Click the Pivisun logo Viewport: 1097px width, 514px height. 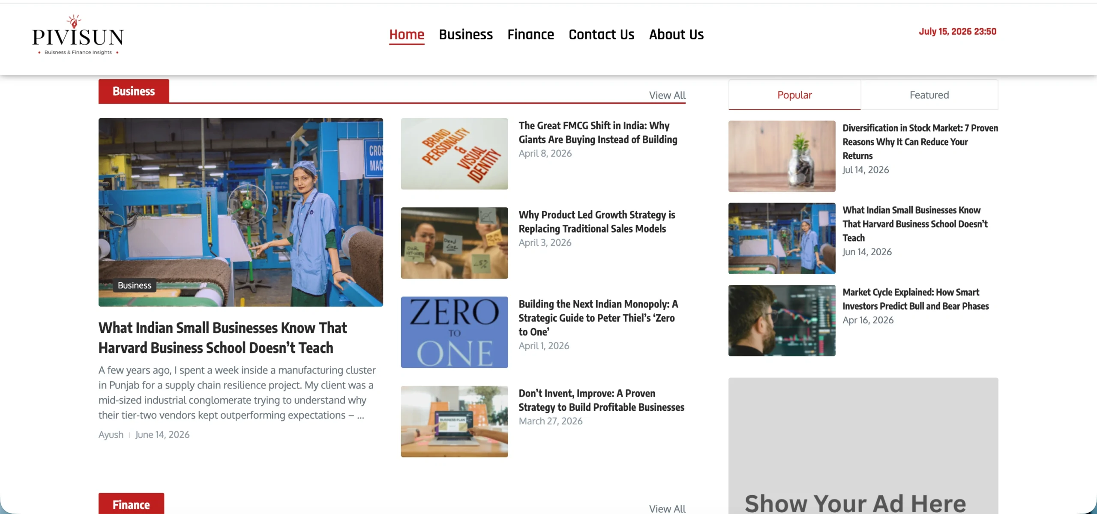coord(78,35)
